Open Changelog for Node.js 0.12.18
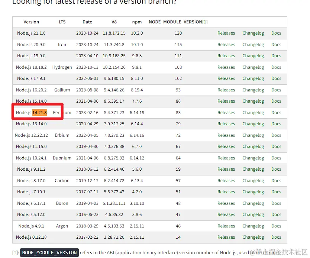Image resolution: width=310 pixels, height=258 pixels. click(x=253, y=237)
